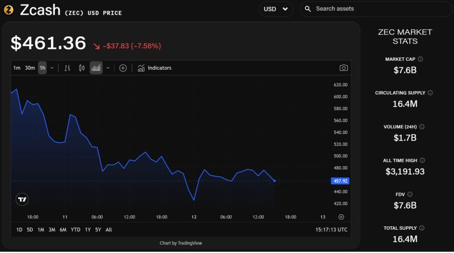Toggle the 1h interval
Viewport: 454px width, 253px height.
(x=43, y=68)
